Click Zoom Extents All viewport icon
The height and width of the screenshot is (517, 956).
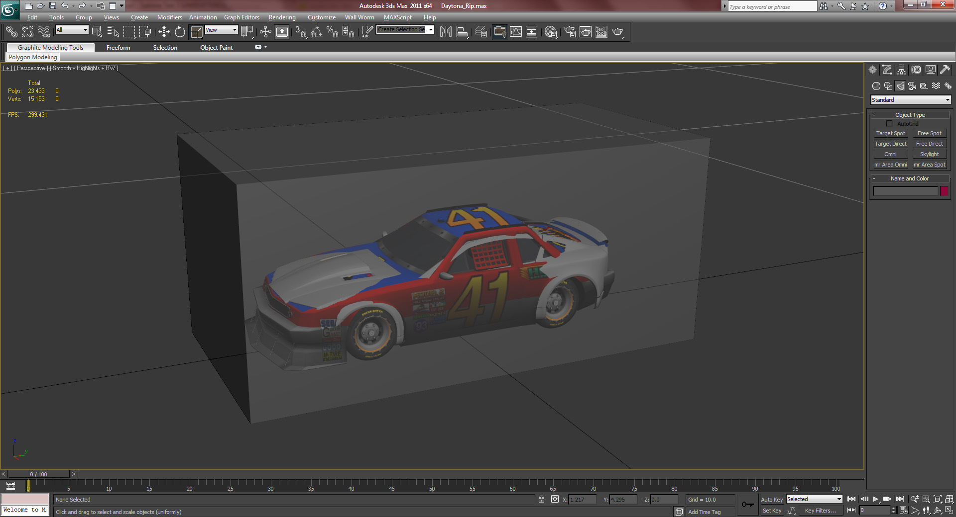click(950, 499)
